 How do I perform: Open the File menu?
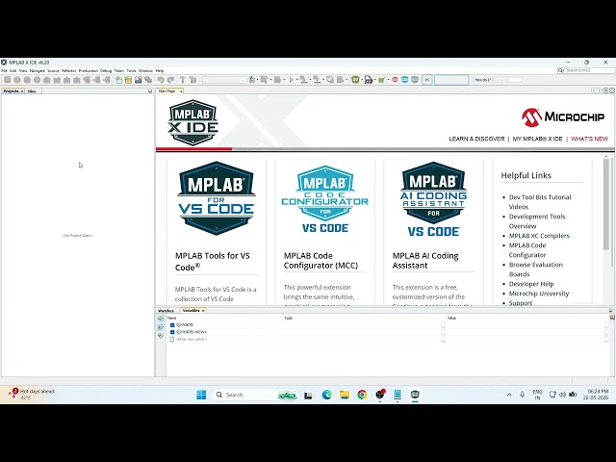(4, 70)
